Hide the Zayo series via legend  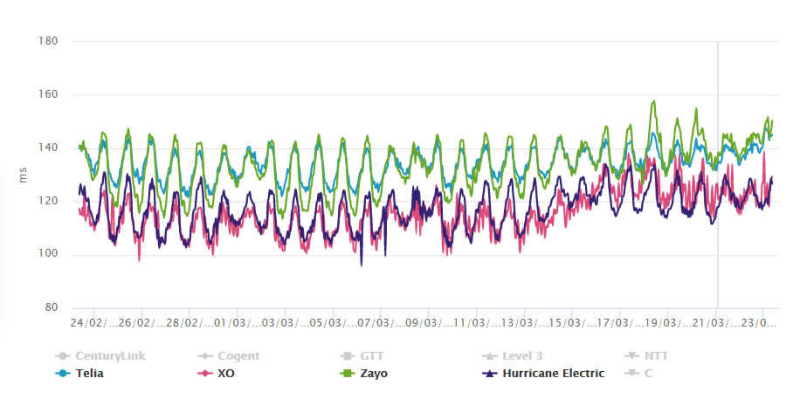[364, 374]
